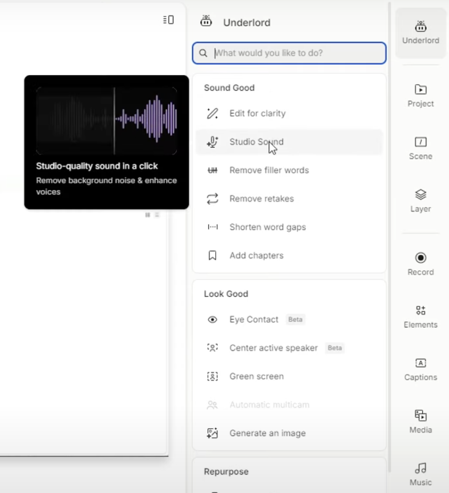Click the Green screen icon
Screen dimensions: 449x493
(x=212, y=376)
